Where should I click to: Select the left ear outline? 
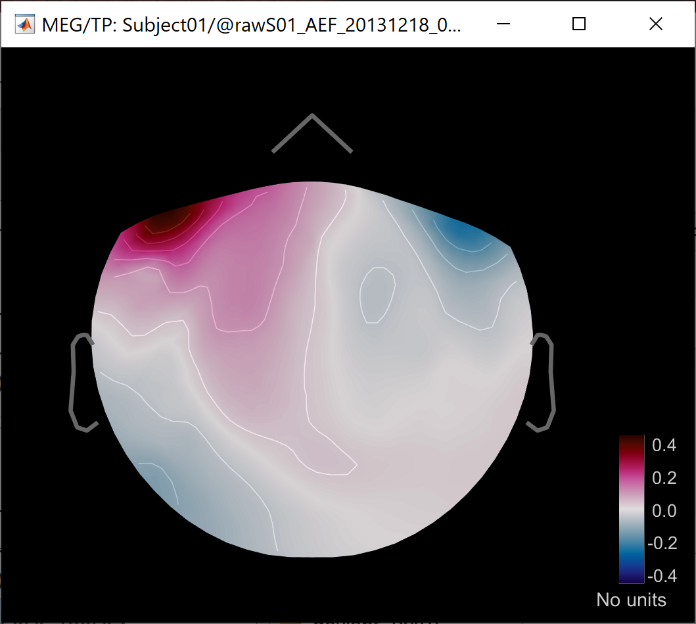pyautogui.click(x=76, y=381)
